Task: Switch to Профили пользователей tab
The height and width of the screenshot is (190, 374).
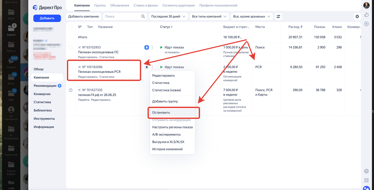Action: [x=218, y=5]
